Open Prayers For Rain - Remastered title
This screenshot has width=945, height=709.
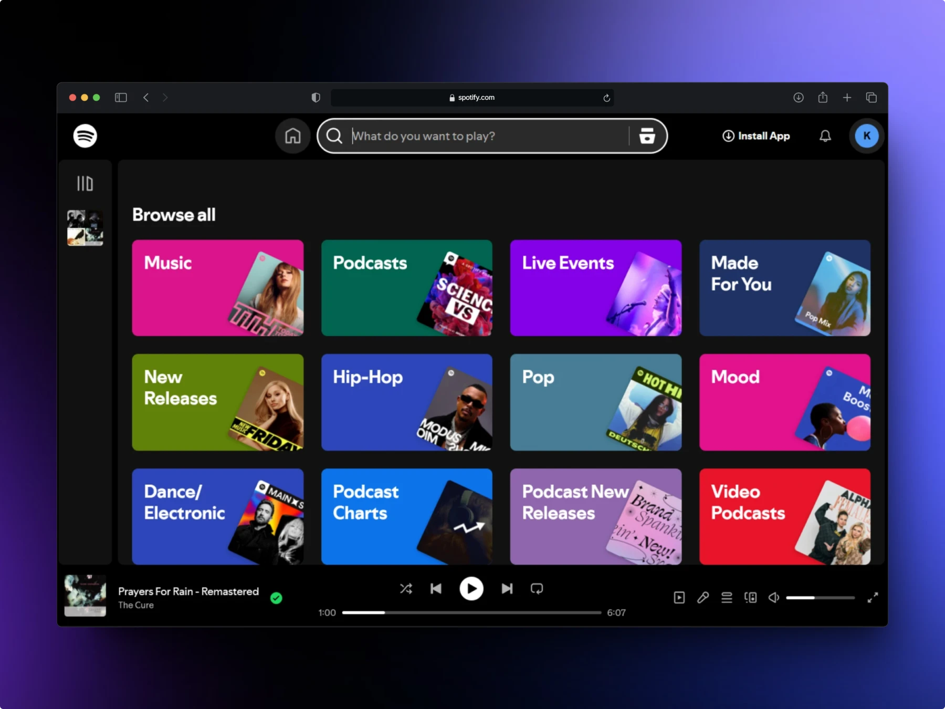(x=188, y=591)
